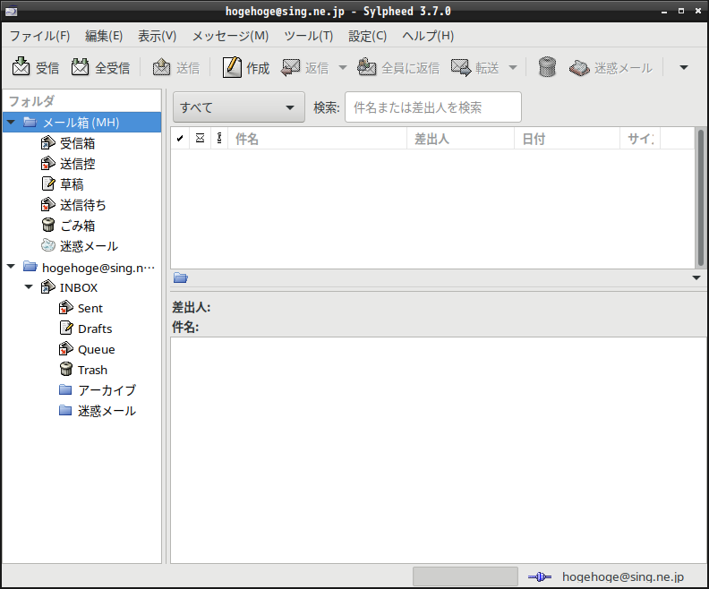Select the ごみ箱 folder
709x589 pixels.
(77, 225)
